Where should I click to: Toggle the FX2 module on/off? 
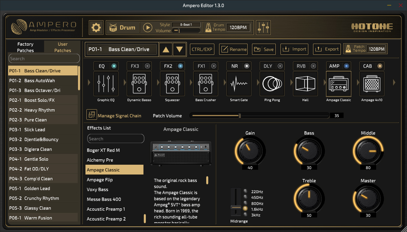(180, 66)
